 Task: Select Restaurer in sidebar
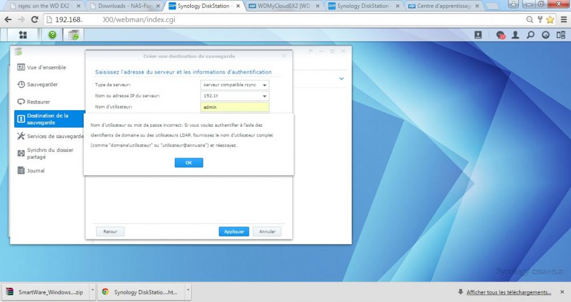[38, 102]
